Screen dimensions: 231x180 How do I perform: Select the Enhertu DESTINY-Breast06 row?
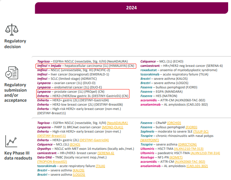[80, 105]
